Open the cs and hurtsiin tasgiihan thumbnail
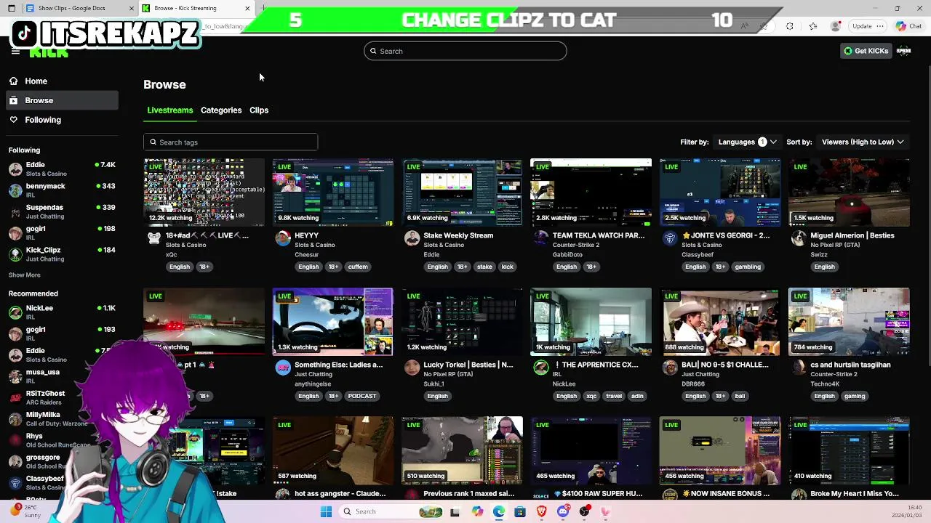 [849, 322]
